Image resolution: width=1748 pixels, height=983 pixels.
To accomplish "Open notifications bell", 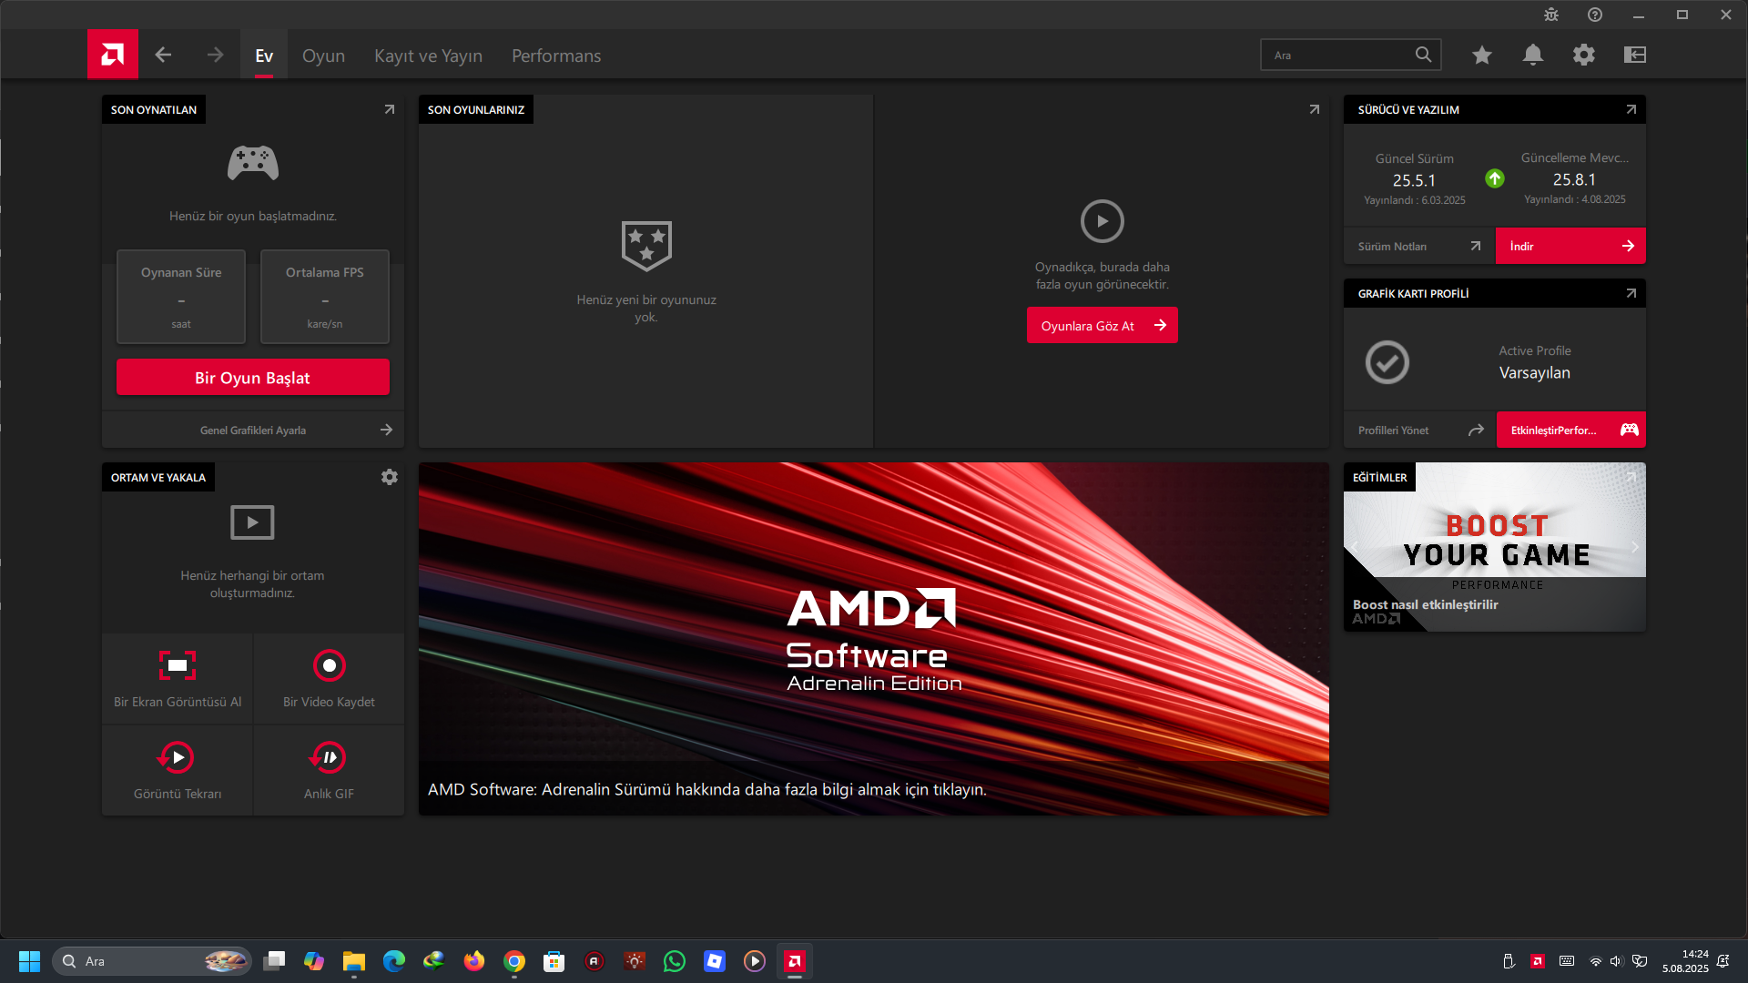I will click(x=1533, y=55).
